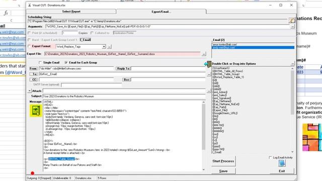Click the From button
Viewport: 322px width, 181px height.
pos(33,68)
